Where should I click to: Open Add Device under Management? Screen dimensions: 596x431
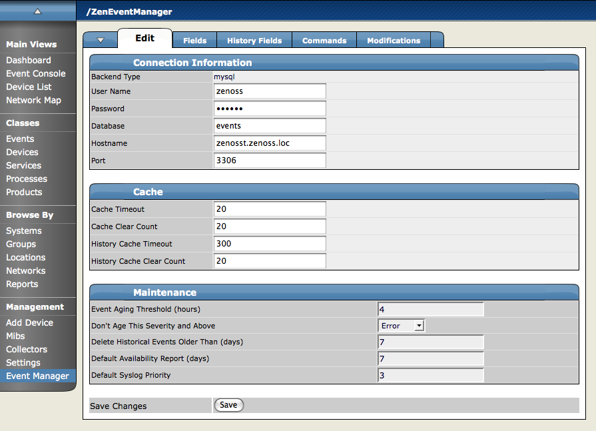point(30,322)
